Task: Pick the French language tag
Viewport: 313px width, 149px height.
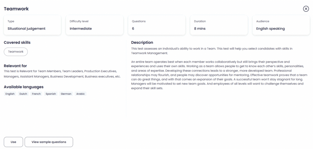Action: pyautogui.click(x=36, y=94)
